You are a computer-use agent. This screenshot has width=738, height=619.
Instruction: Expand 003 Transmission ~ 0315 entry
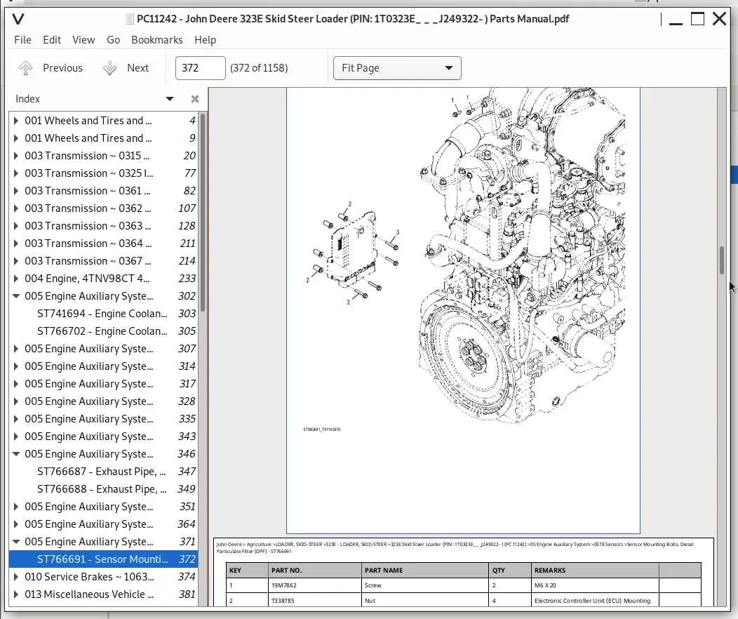pos(16,156)
